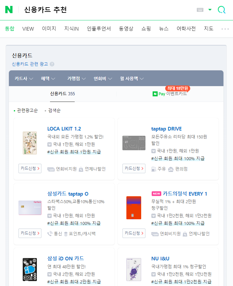Click the won icon on the LOCA LIKIT fee line
233x286 pixels.
pyautogui.click(x=49, y=144)
